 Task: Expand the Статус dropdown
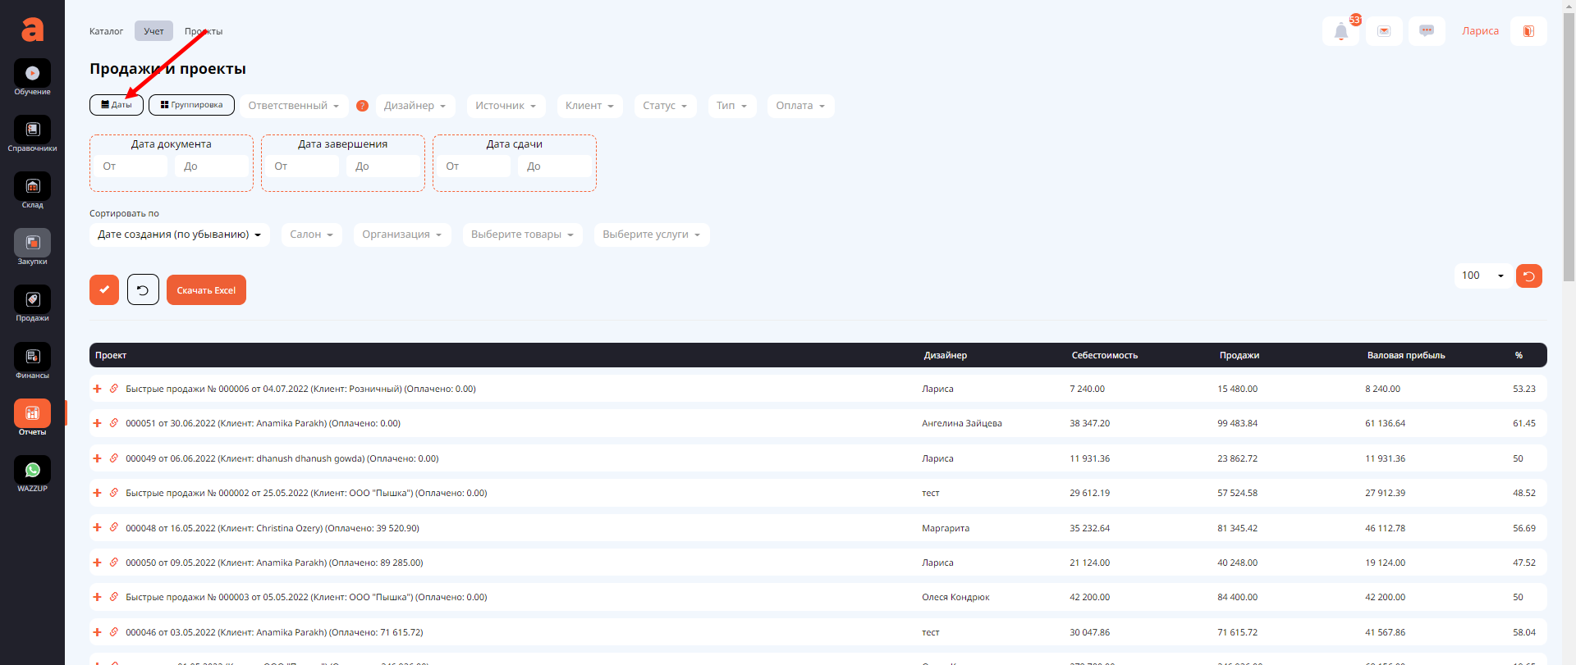[665, 106]
